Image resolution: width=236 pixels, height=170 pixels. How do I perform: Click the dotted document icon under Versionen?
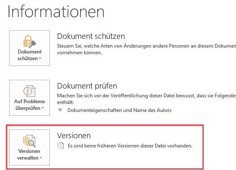pyautogui.click(x=60, y=145)
